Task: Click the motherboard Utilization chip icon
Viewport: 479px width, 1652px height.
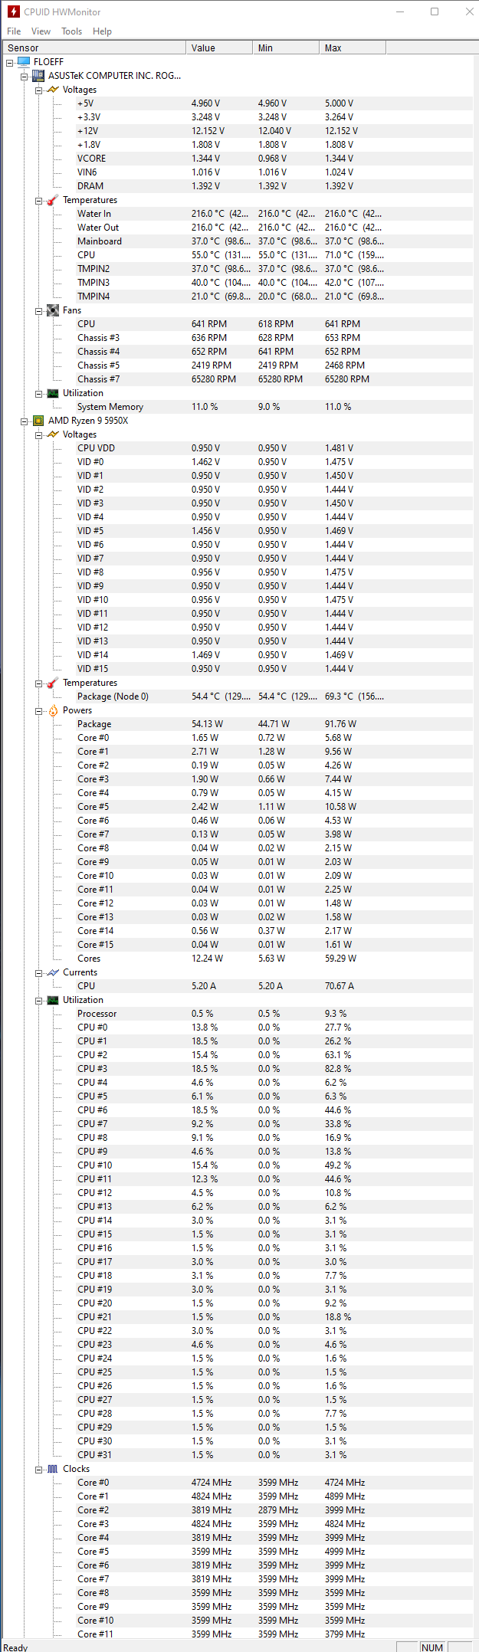Action: (x=53, y=392)
